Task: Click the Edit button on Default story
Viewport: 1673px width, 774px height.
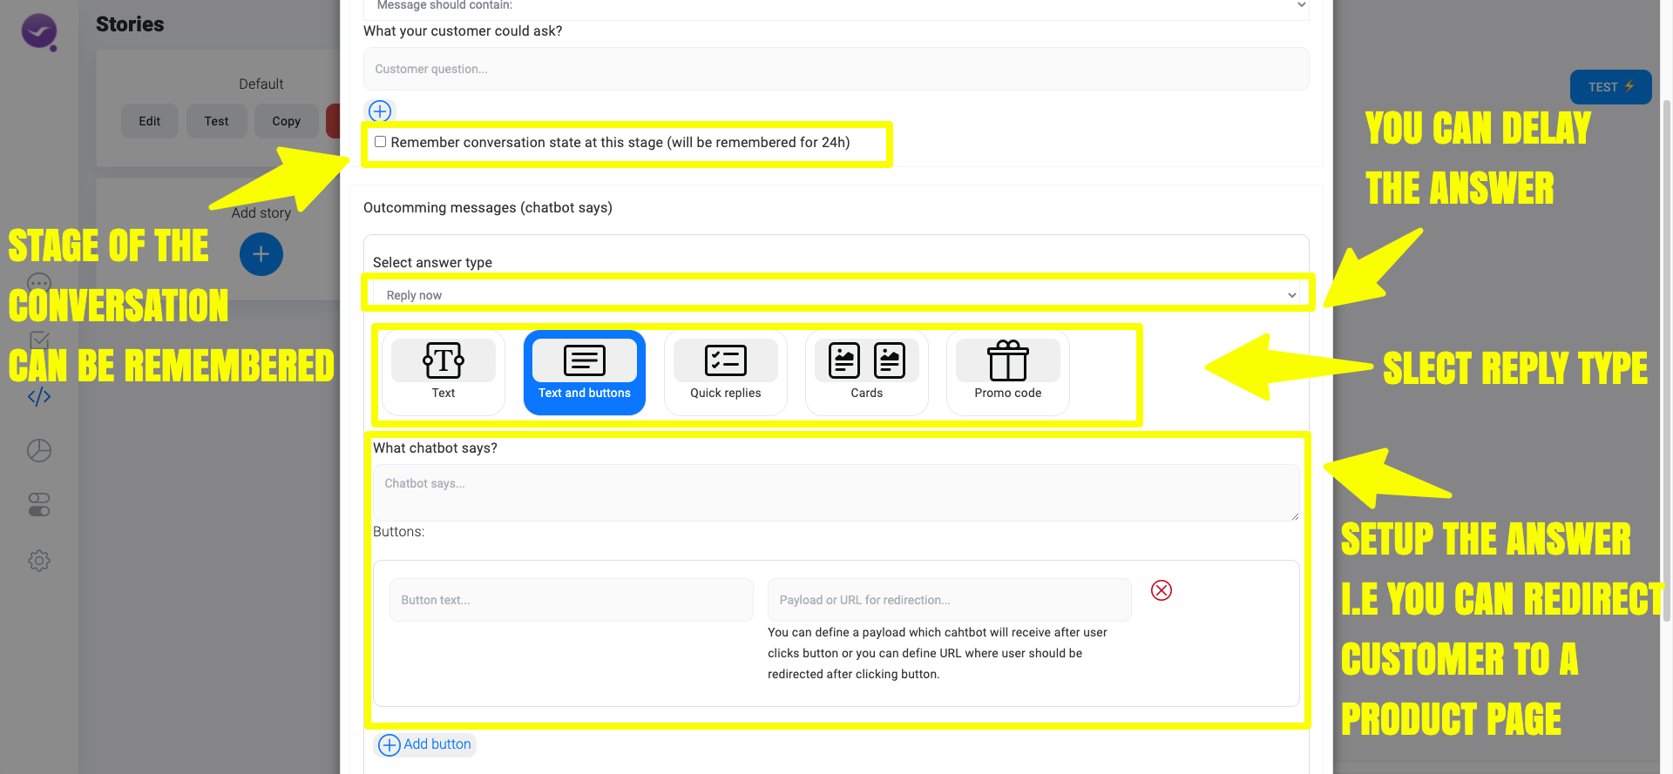Action: tap(150, 121)
